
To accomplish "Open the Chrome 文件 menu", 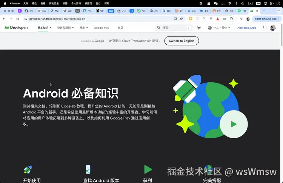I will click(26, 3).
